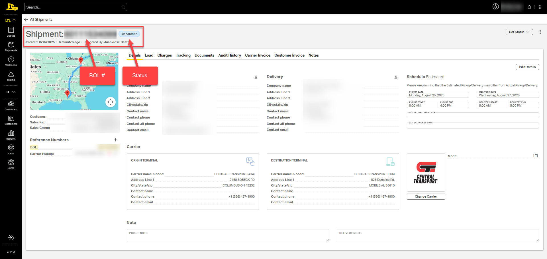Click the BOL reference label
Screen dimensions: 547x259
(x=34, y=147)
